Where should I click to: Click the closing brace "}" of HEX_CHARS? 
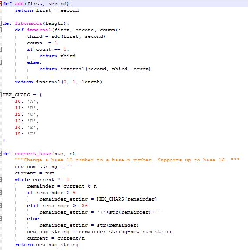click(4, 141)
